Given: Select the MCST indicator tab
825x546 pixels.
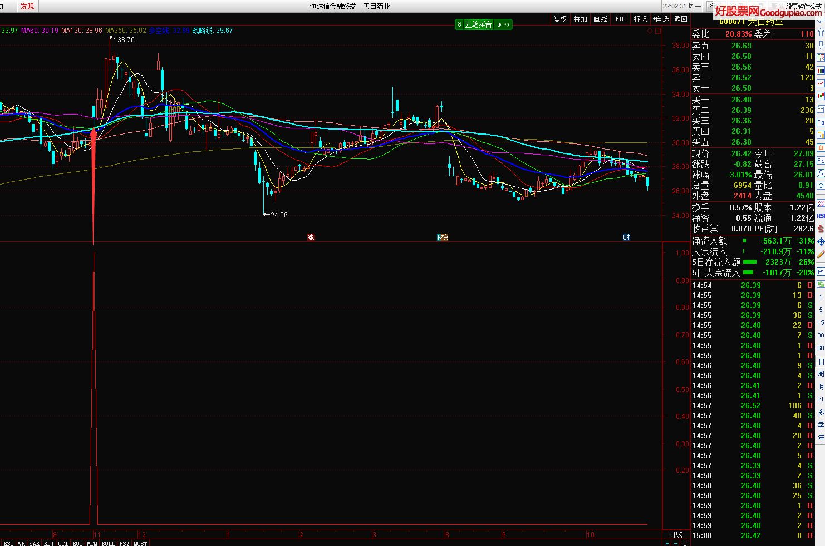Looking at the screenshot, I should (x=140, y=543).
